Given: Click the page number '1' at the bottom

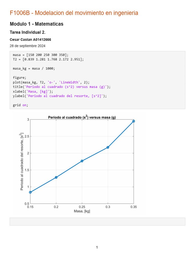Looking at the screenshot, I should click(x=97, y=247).
